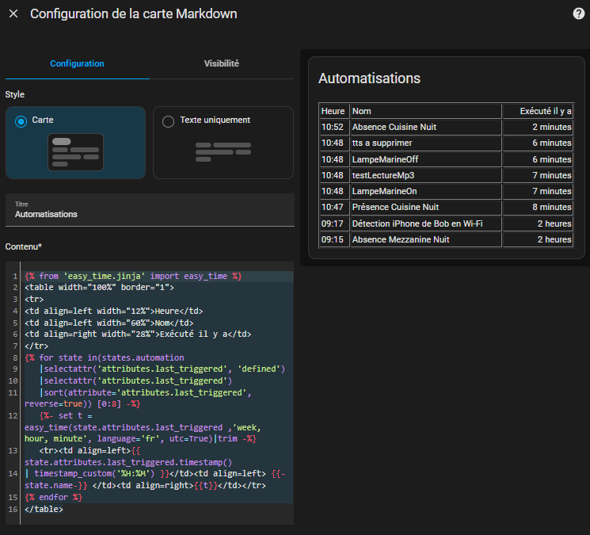The width and height of the screenshot is (590, 535).
Task: Switch to the Visibilité tab
Action: 221,63
